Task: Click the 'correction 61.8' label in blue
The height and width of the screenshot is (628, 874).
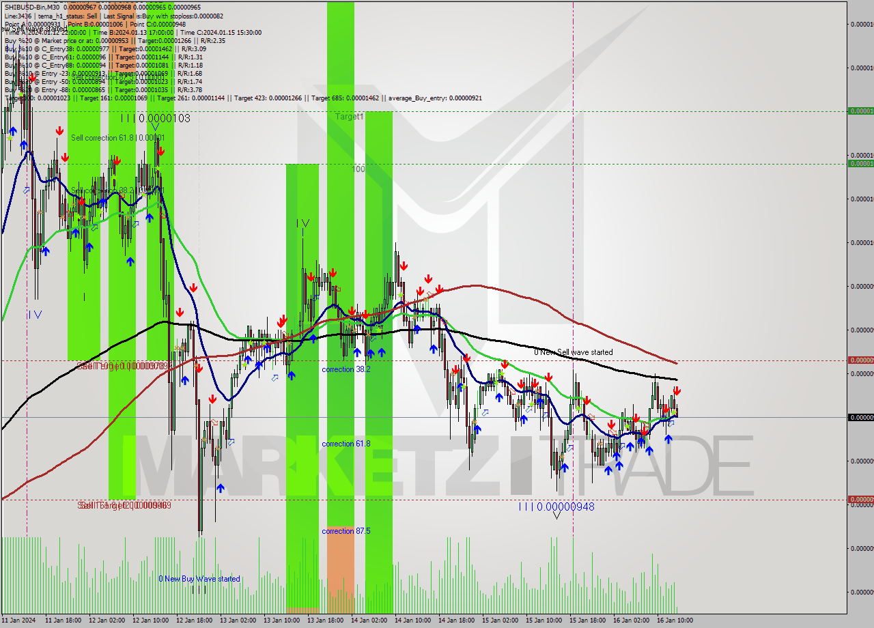Action: pyautogui.click(x=346, y=444)
